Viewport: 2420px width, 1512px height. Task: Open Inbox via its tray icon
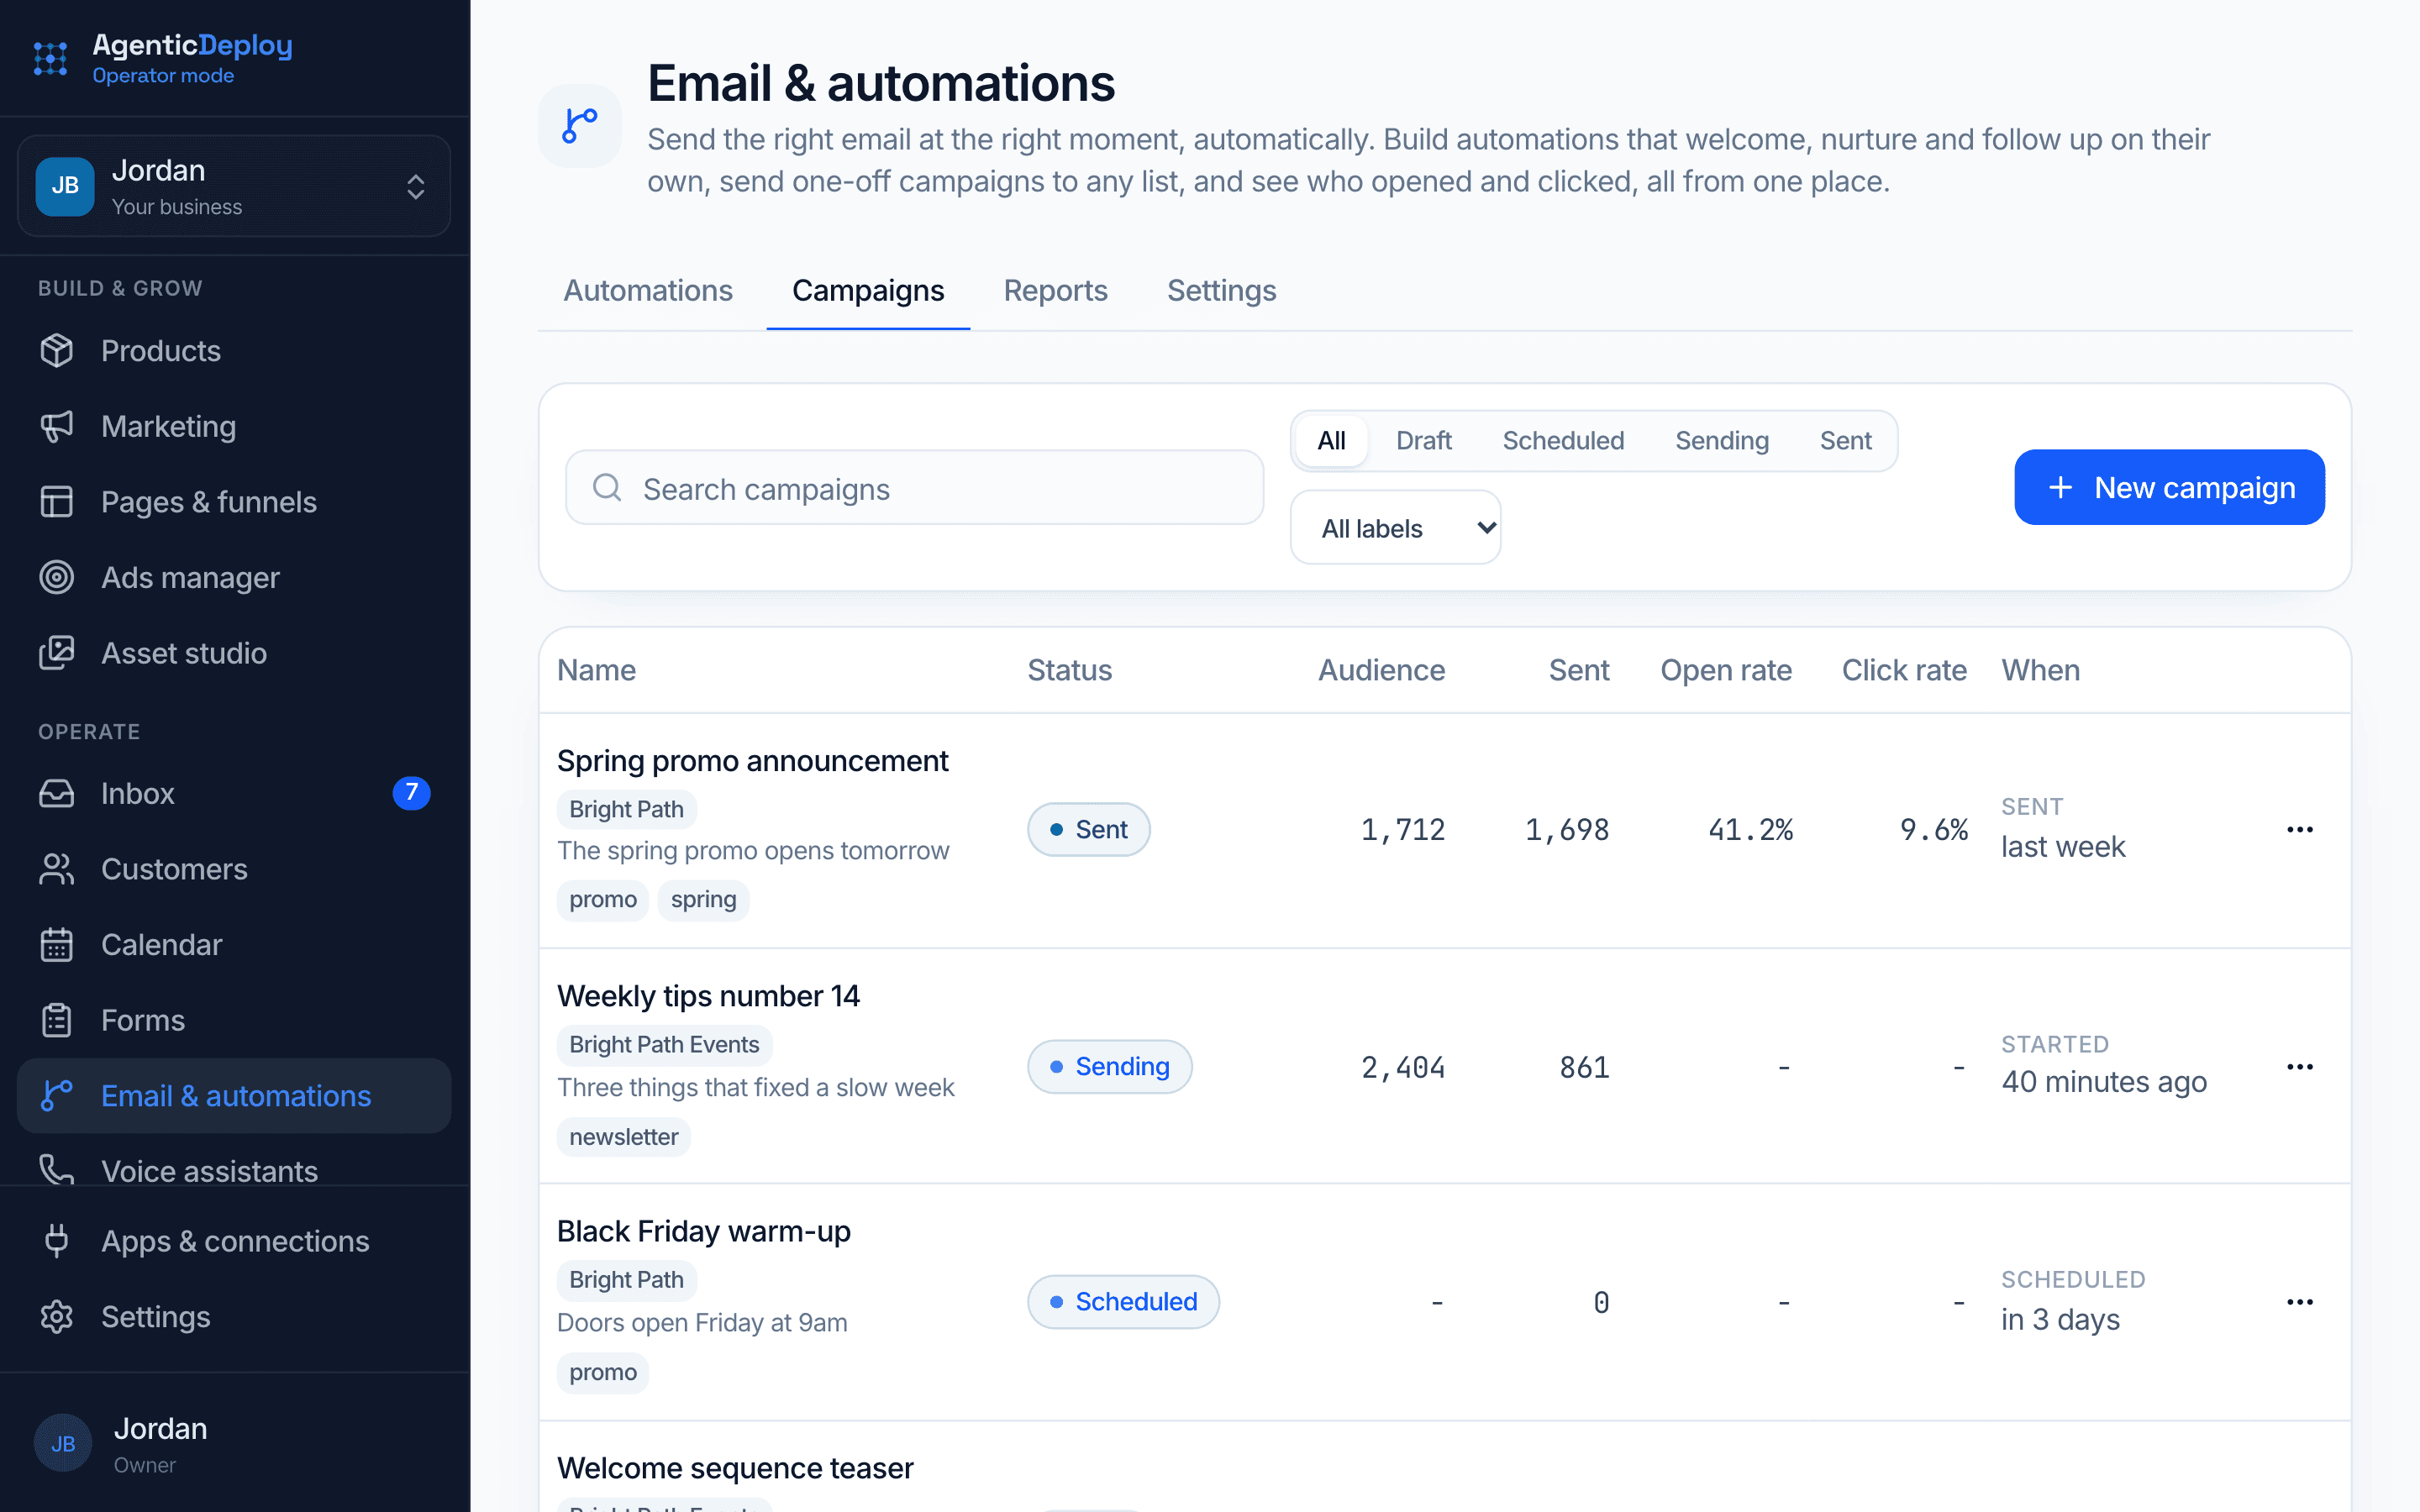tap(57, 793)
